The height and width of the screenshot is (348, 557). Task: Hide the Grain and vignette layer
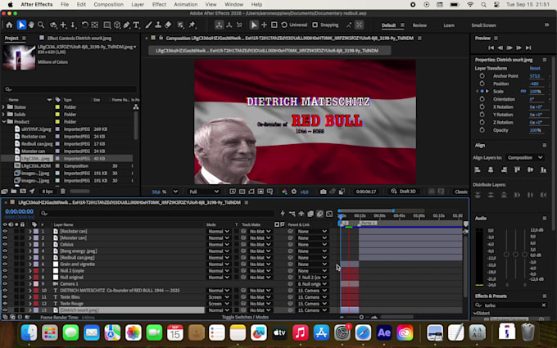pyautogui.click(x=5, y=264)
